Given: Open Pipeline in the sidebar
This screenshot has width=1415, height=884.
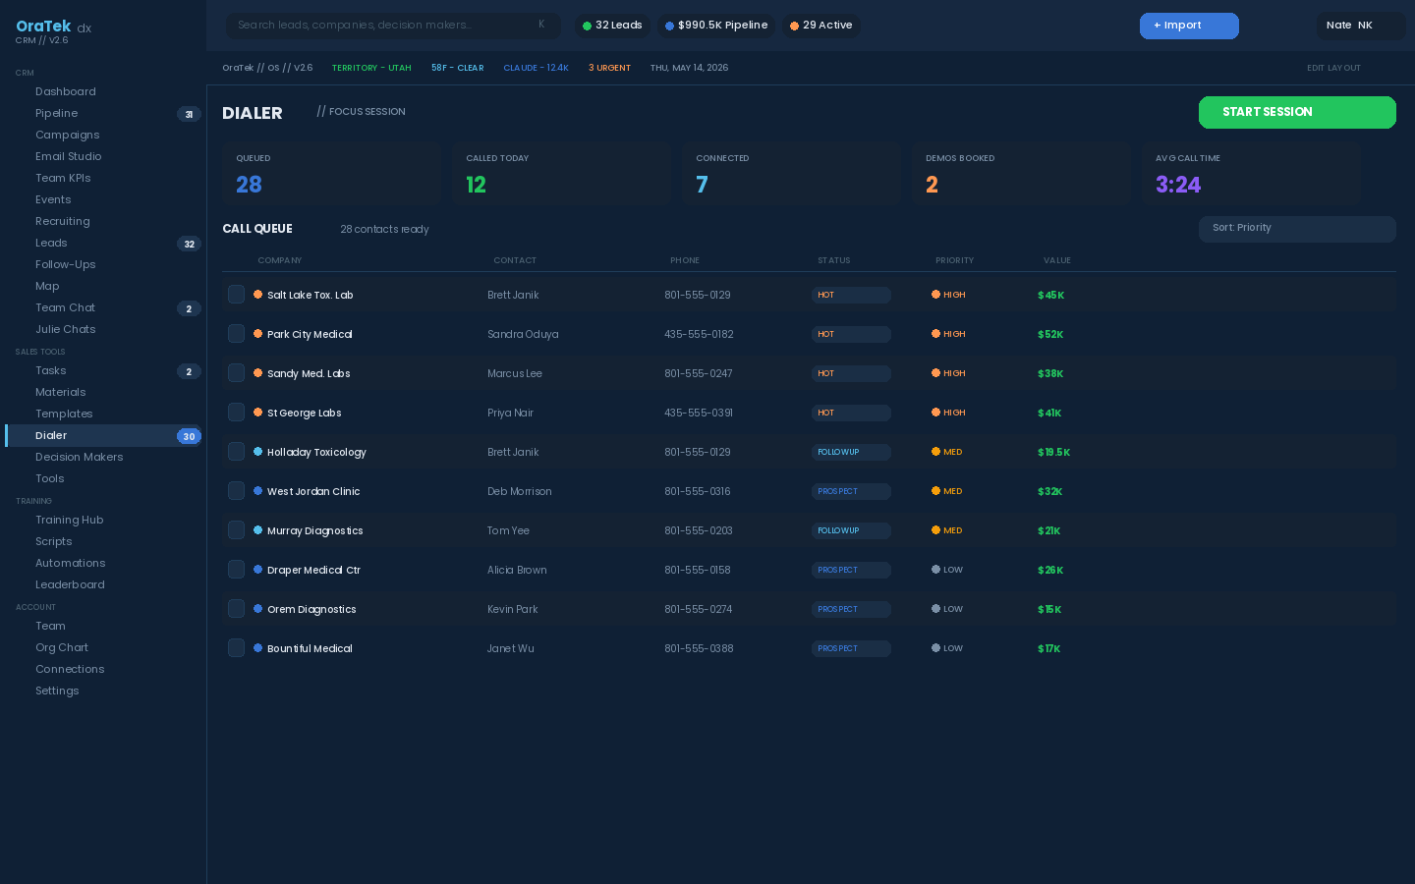Looking at the screenshot, I should pyautogui.click(x=56, y=113).
